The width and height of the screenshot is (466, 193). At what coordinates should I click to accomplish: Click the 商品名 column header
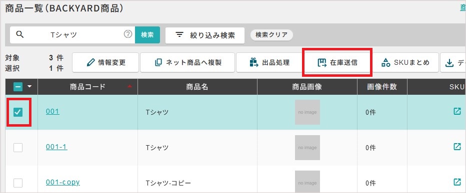pos(197,87)
